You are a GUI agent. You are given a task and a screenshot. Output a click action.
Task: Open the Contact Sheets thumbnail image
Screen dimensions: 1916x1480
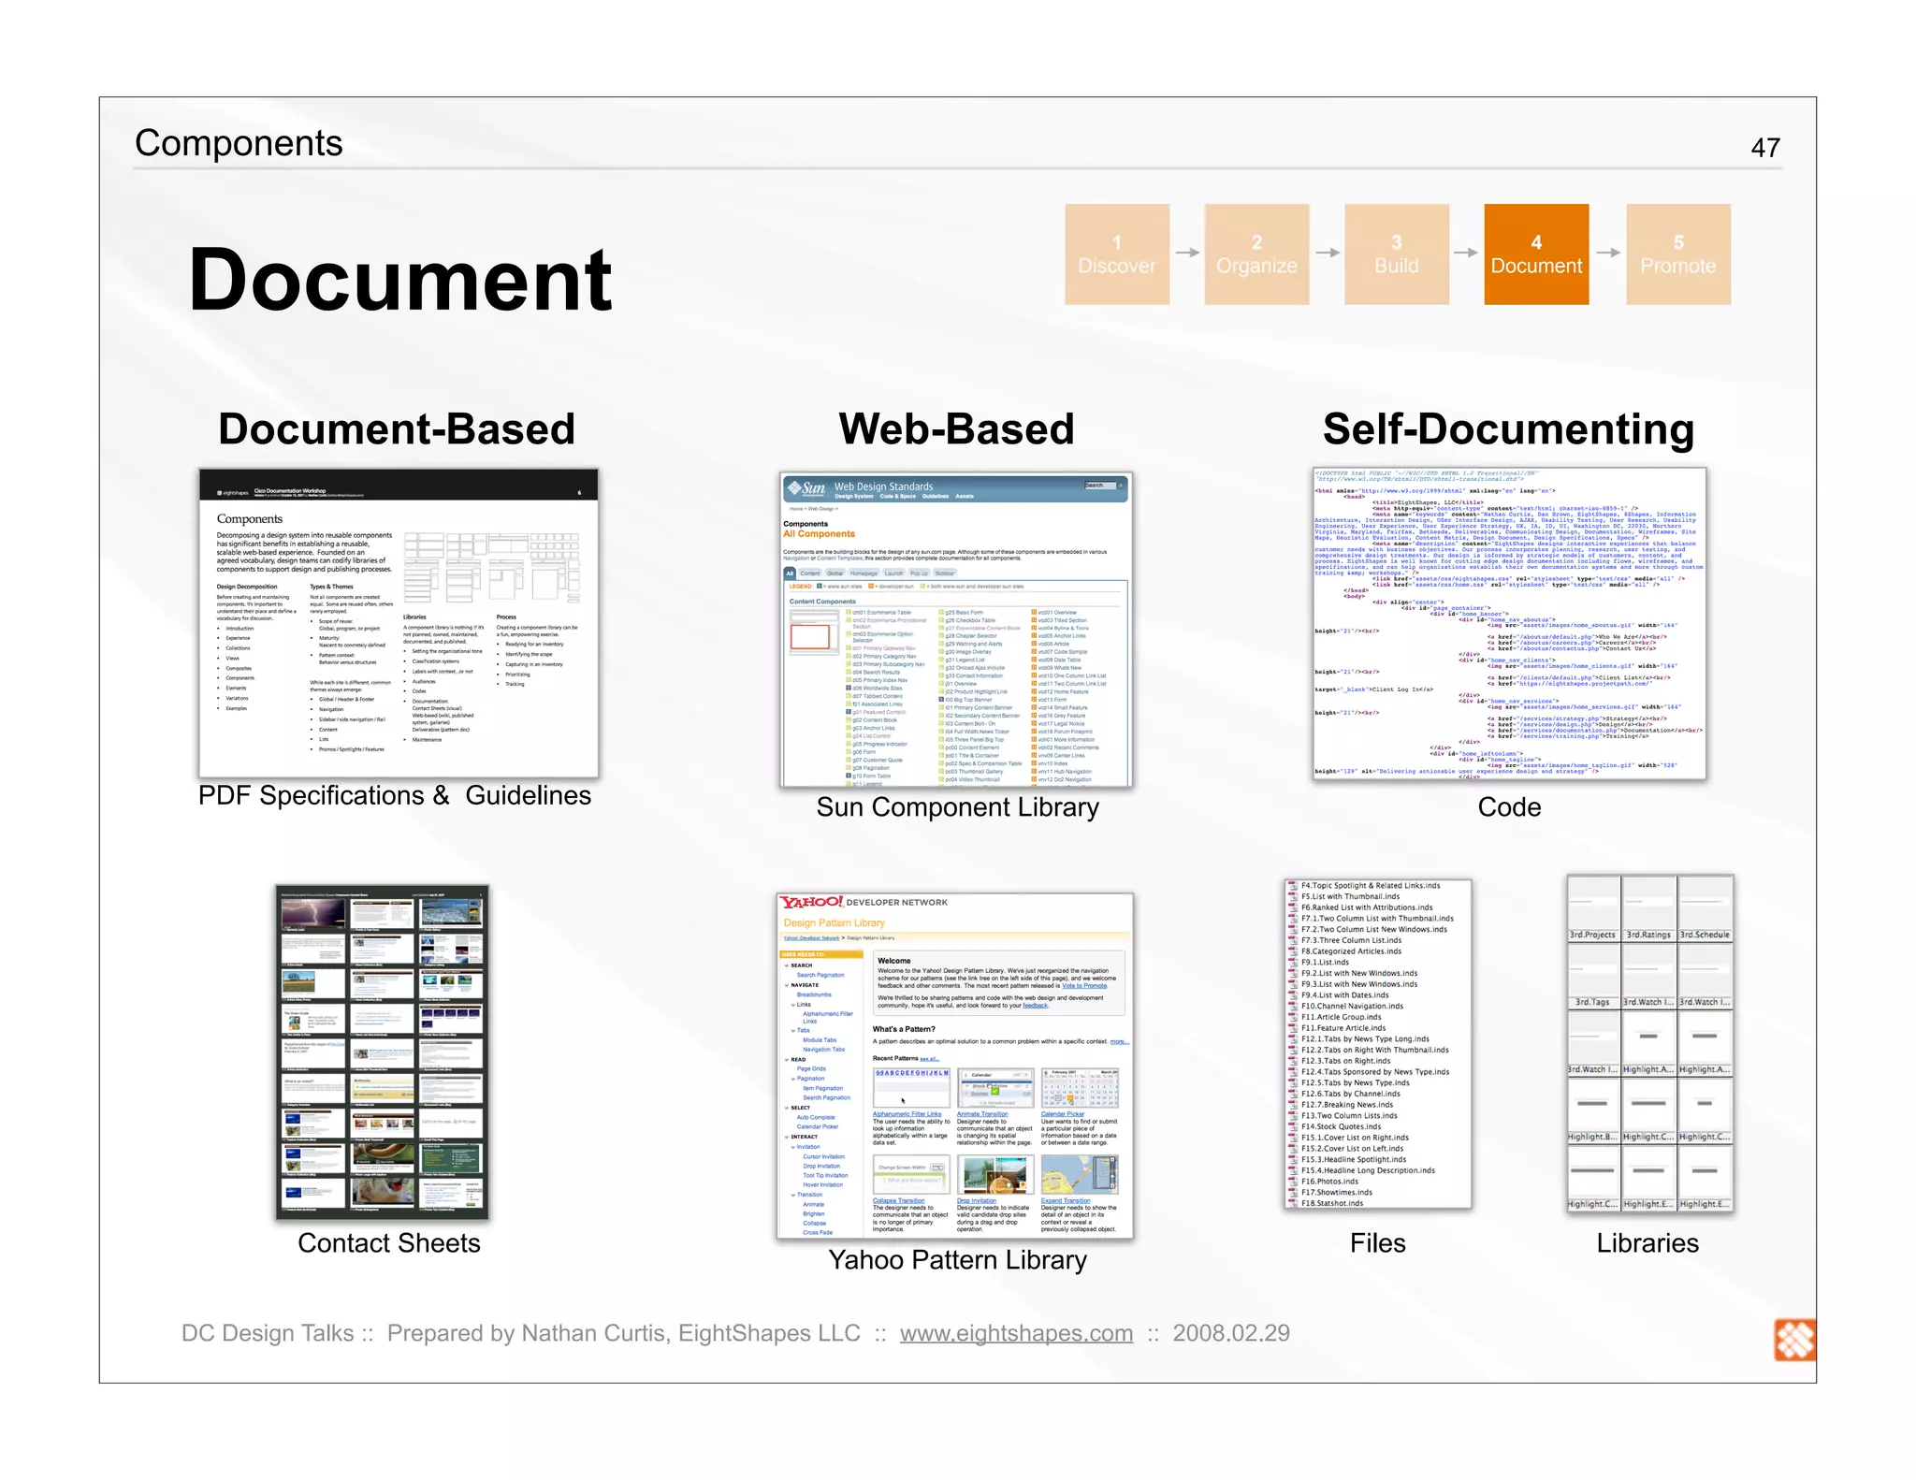pos(382,1052)
